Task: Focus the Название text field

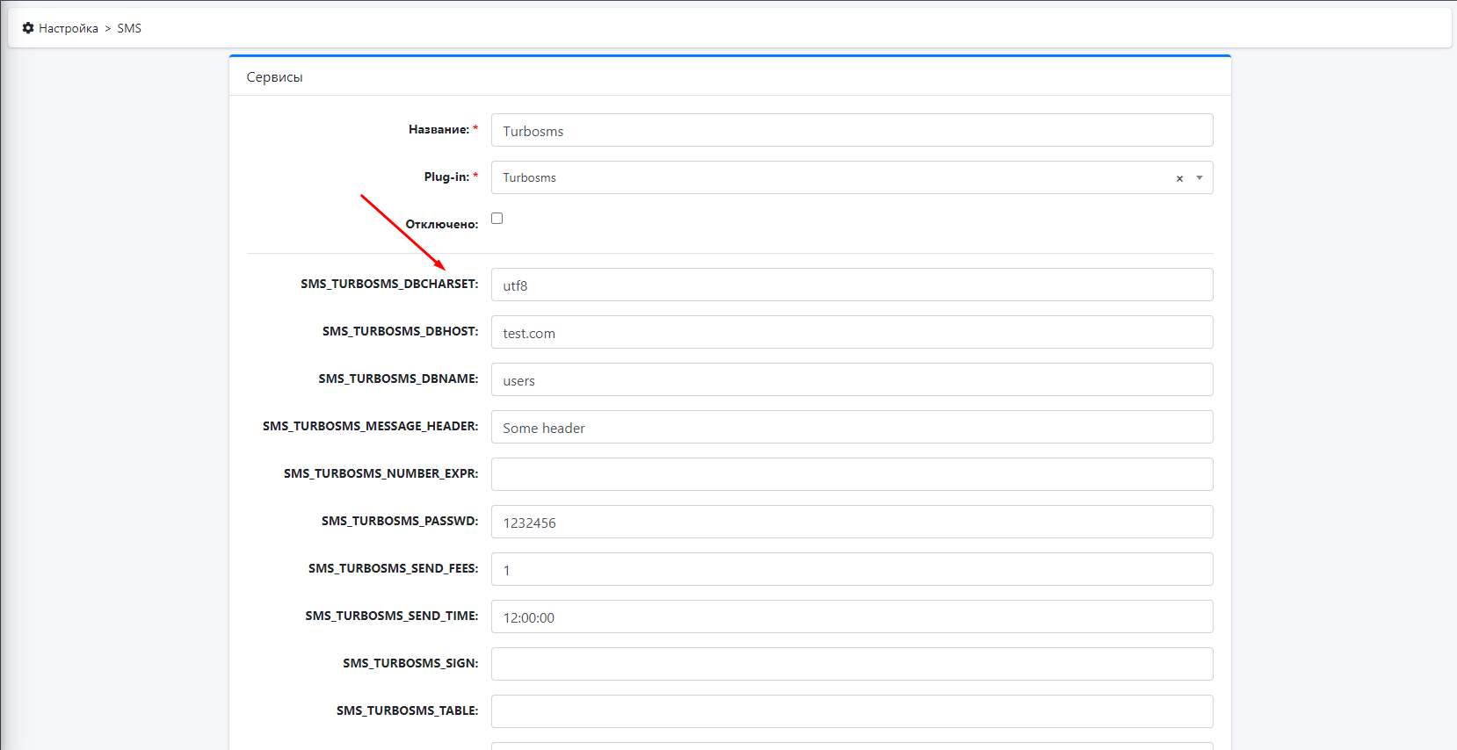Action: click(x=852, y=131)
